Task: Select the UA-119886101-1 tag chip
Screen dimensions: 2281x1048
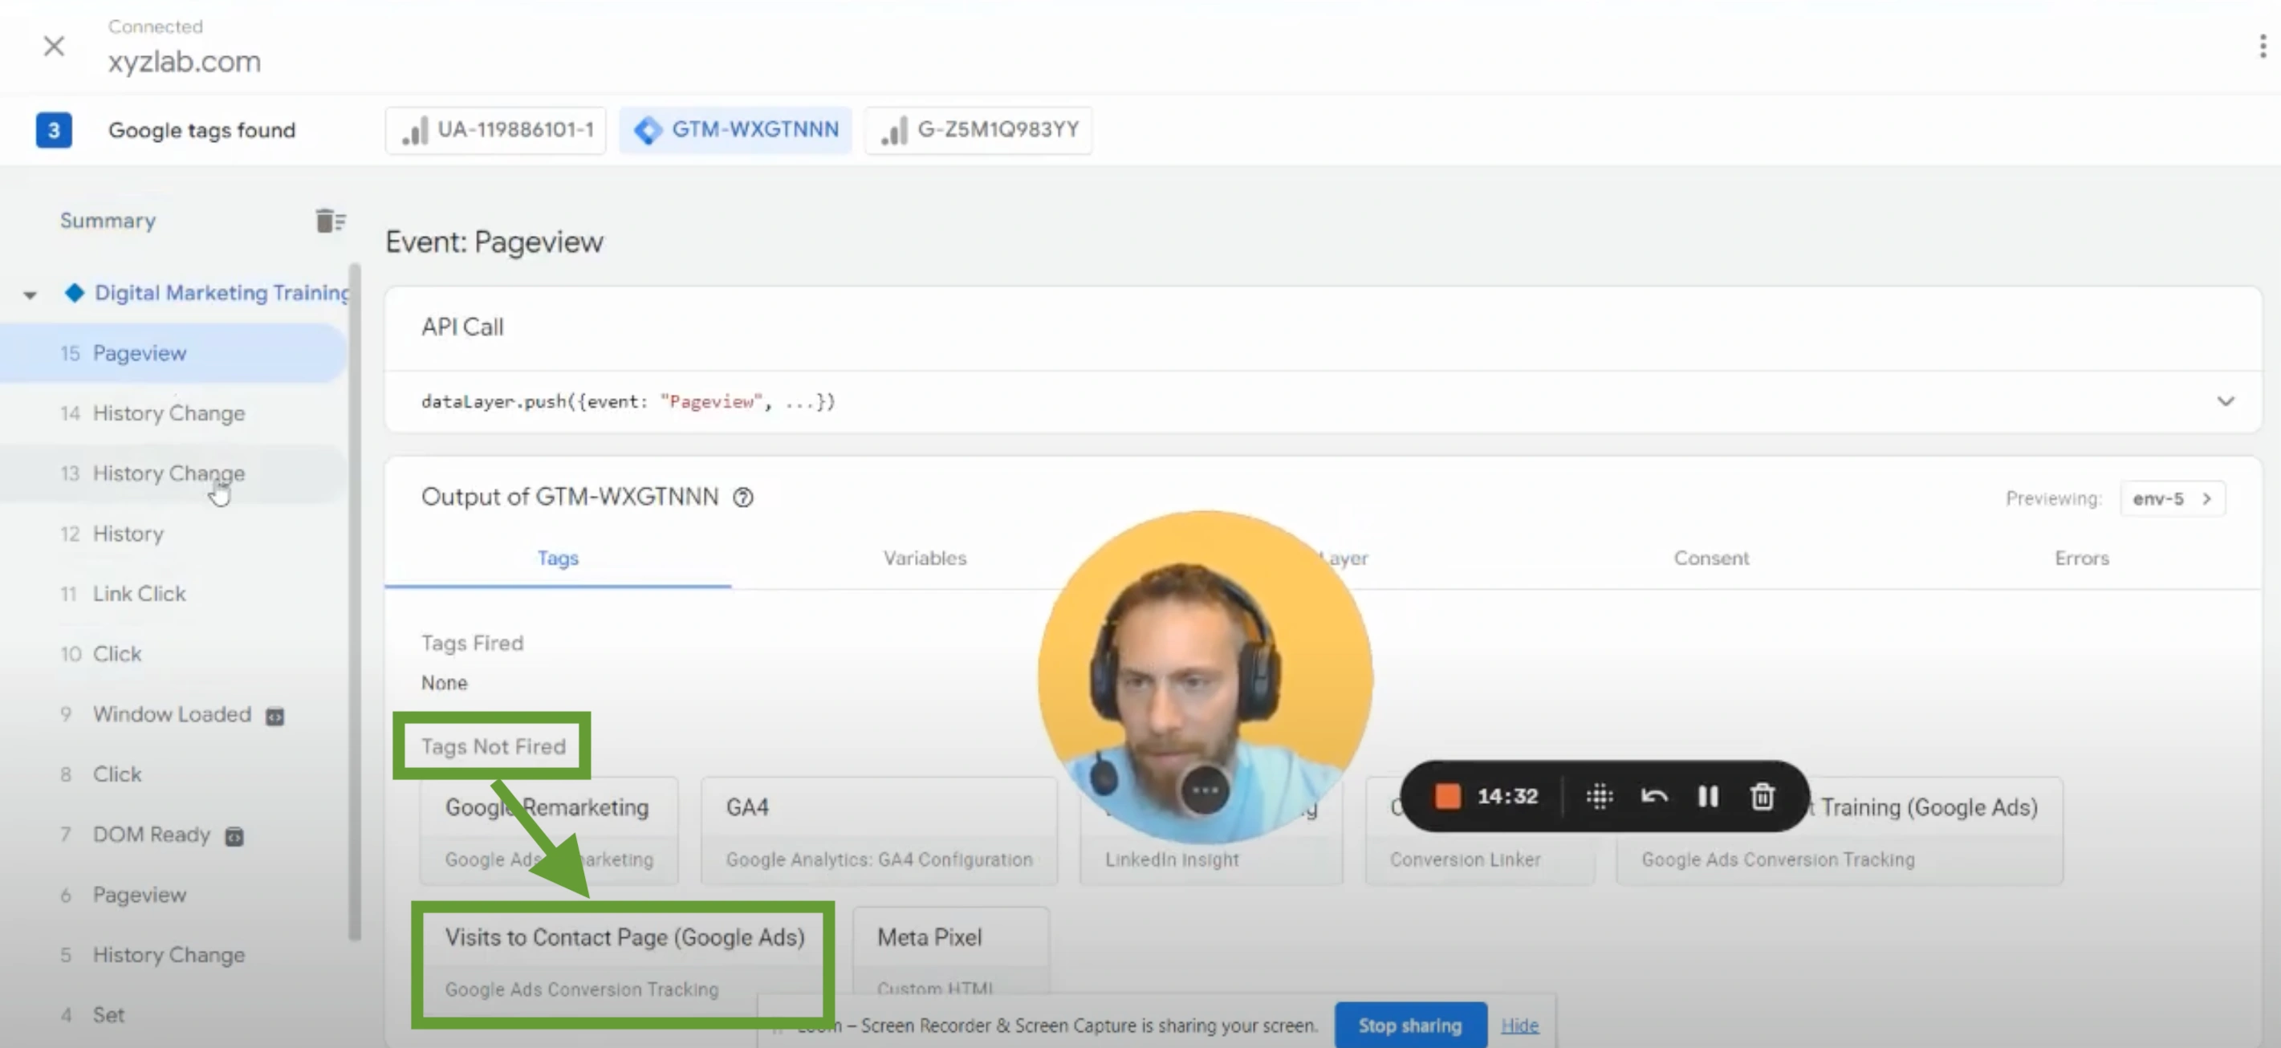Action: click(496, 130)
